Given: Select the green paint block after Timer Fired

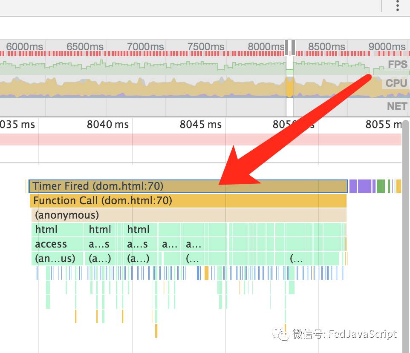Looking at the screenshot, I should (x=381, y=186).
